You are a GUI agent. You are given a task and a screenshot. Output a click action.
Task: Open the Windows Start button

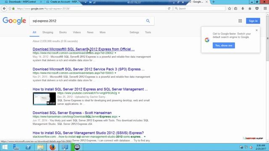pyautogui.click(x=5, y=147)
